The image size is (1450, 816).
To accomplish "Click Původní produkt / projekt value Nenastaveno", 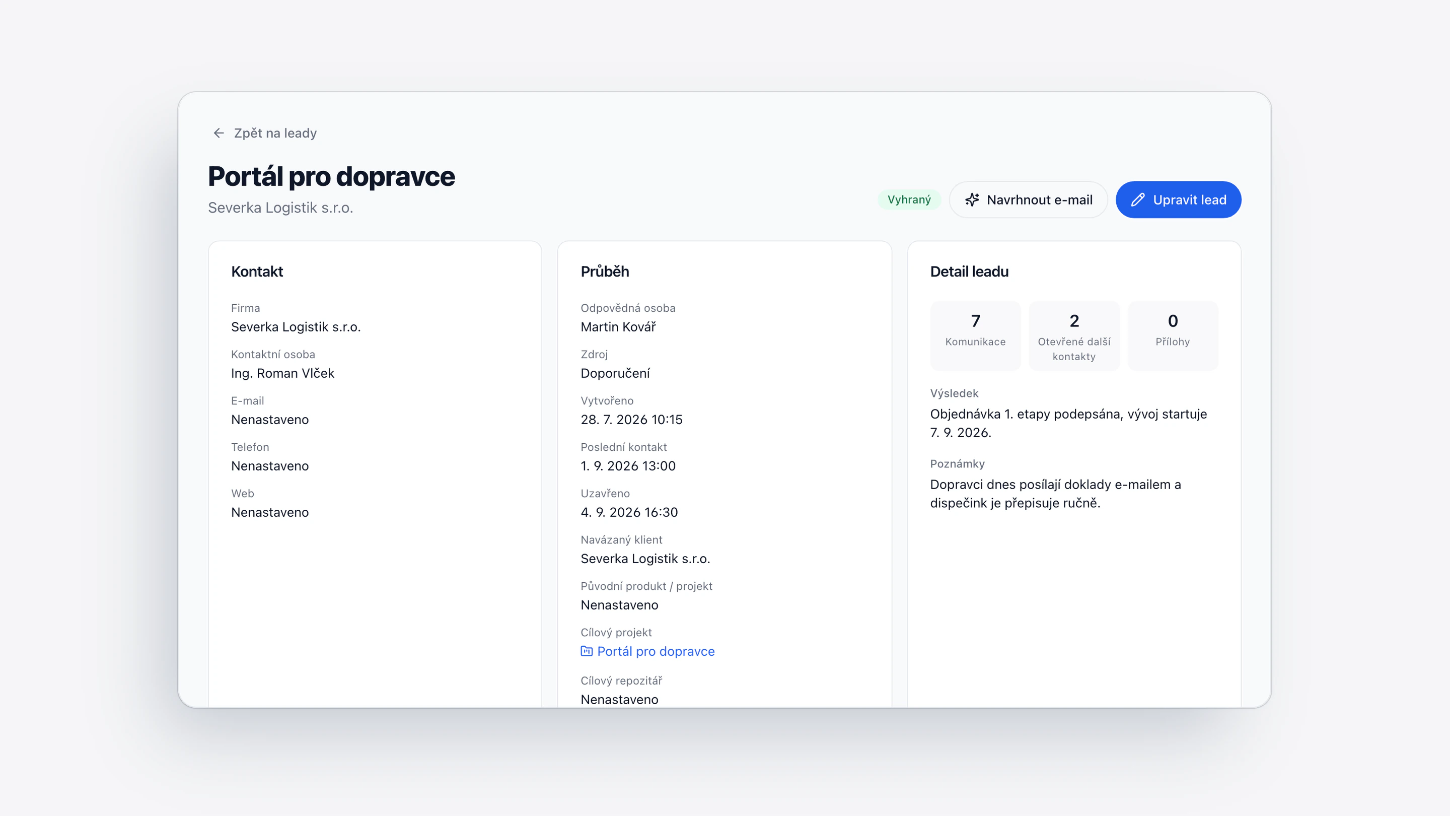I will (620, 605).
